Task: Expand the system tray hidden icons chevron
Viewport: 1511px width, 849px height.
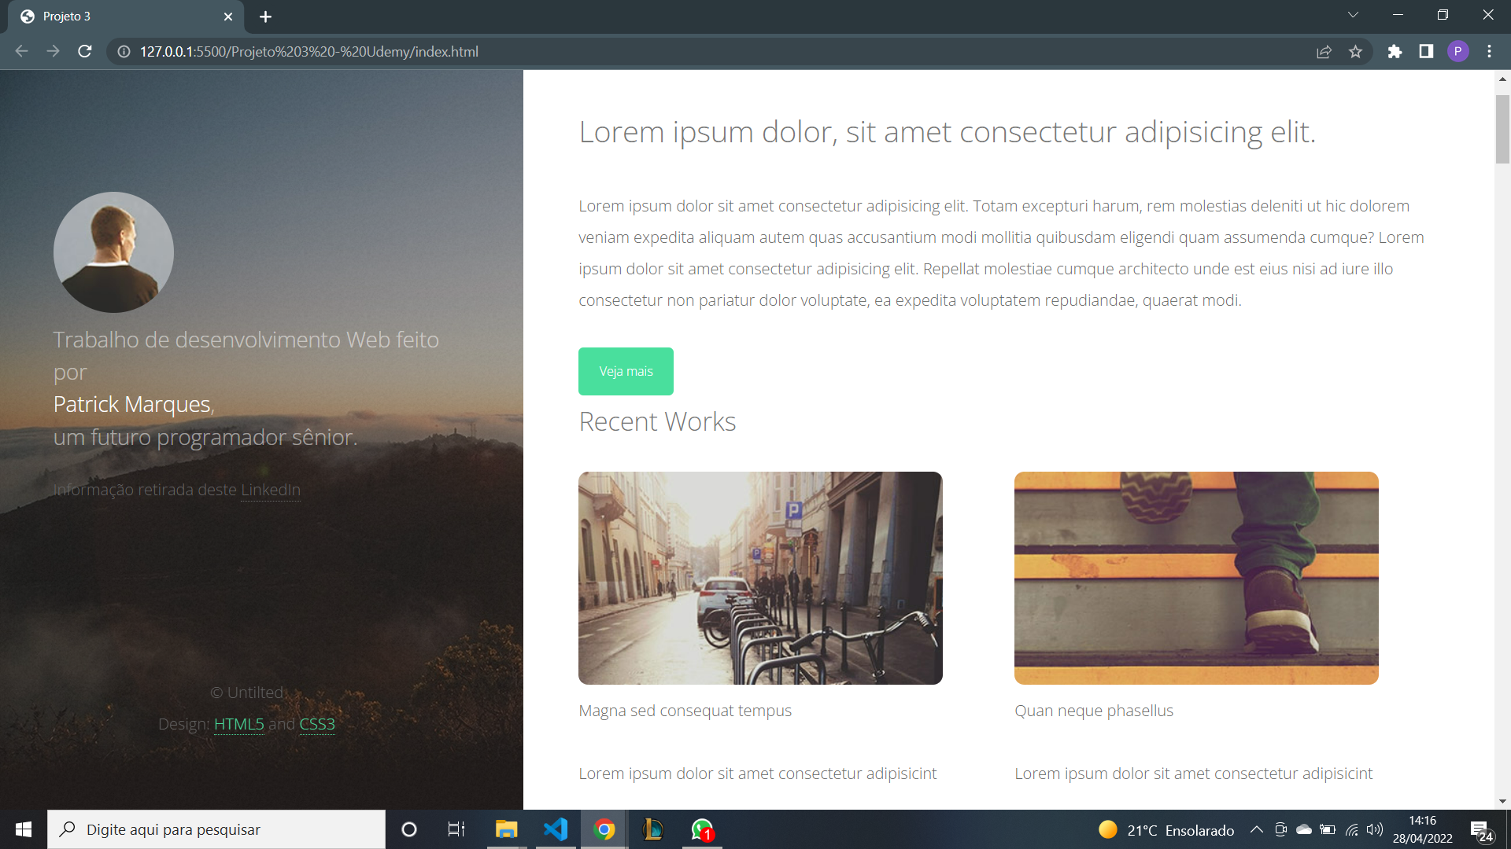Action: [x=1257, y=829]
